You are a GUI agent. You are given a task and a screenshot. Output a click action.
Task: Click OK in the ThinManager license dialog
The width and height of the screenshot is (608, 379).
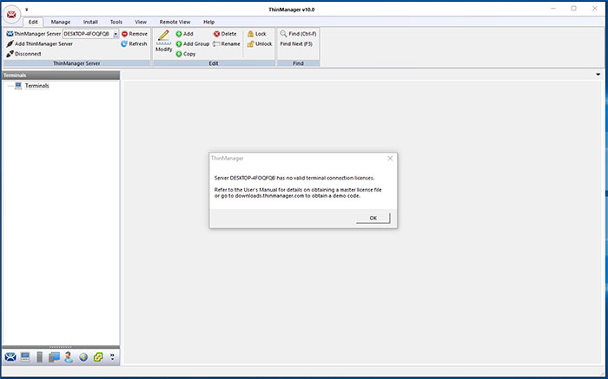(x=373, y=218)
